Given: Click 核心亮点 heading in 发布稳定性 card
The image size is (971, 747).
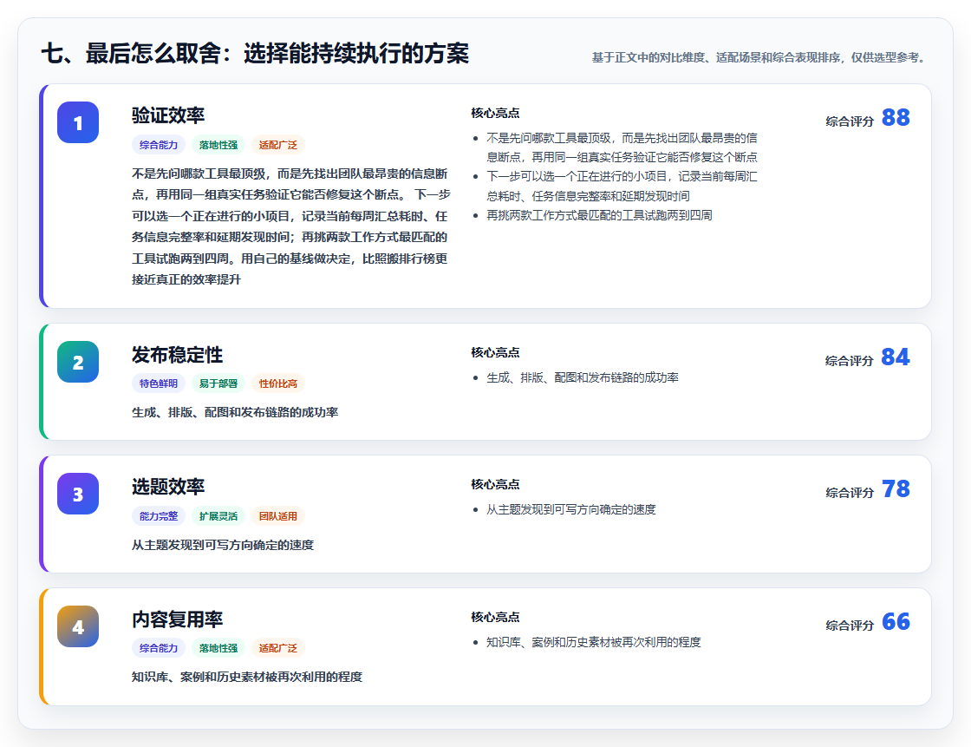Looking at the screenshot, I should (495, 352).
